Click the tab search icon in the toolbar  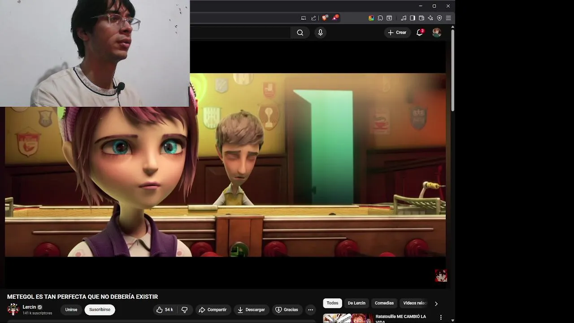(x=389, y=18)
